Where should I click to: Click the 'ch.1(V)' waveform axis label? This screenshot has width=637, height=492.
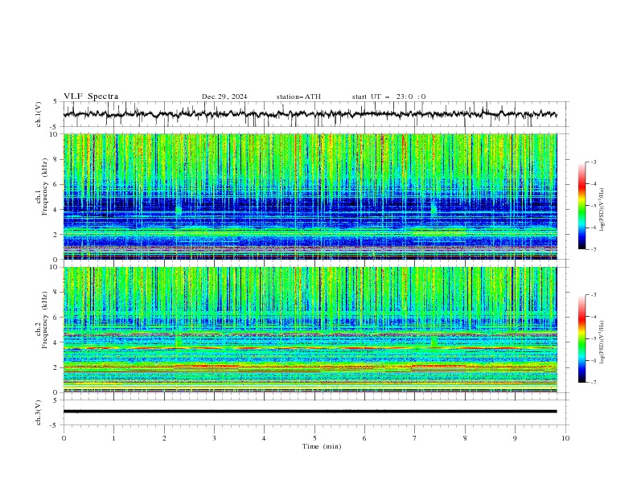(x=39, y=114)
